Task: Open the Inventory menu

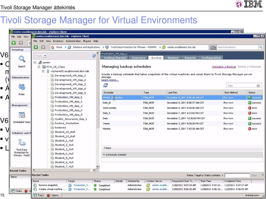Action: coord(58,41)
